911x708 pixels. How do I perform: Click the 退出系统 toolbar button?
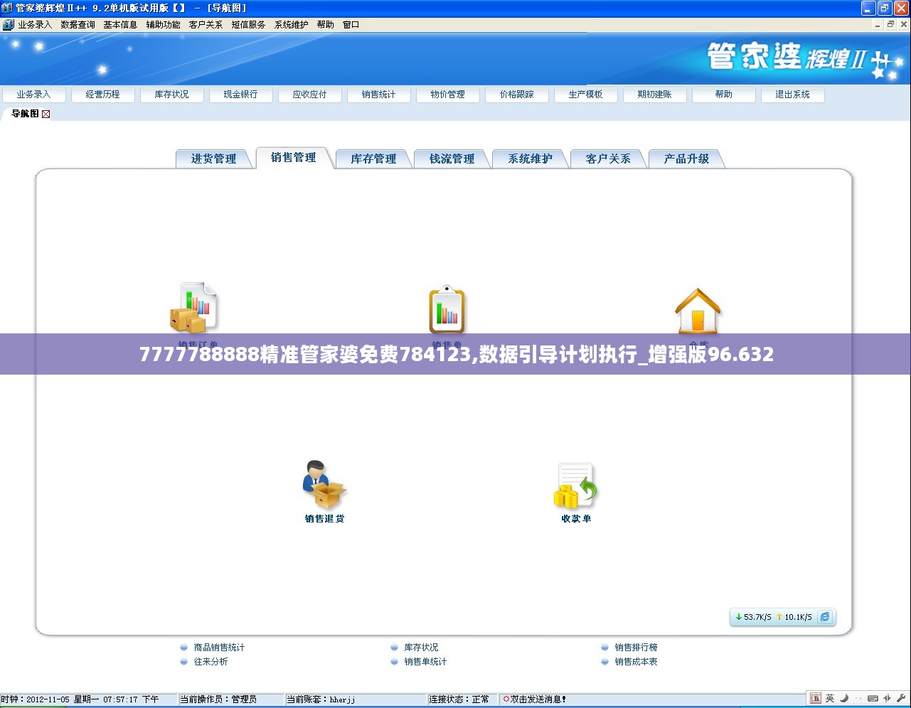point(793,95)
